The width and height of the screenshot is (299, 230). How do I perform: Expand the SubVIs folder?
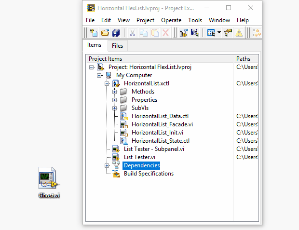click(115, 108)
